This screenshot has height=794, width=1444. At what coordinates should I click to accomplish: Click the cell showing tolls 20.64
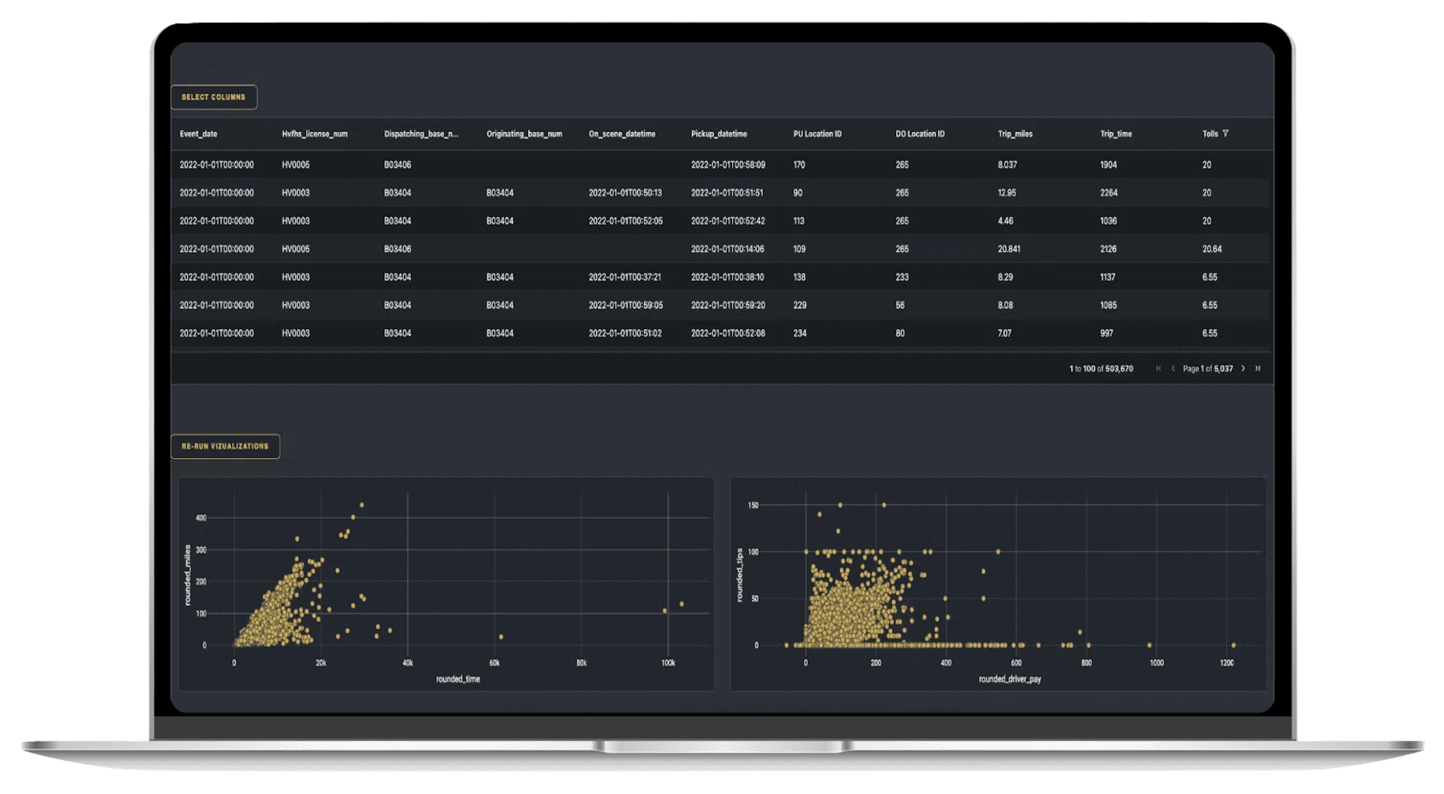(x=1212, y=249)
